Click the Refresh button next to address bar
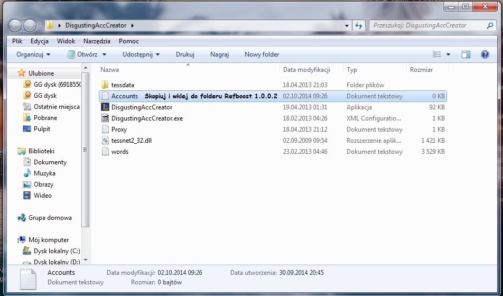 click(359, 26)
